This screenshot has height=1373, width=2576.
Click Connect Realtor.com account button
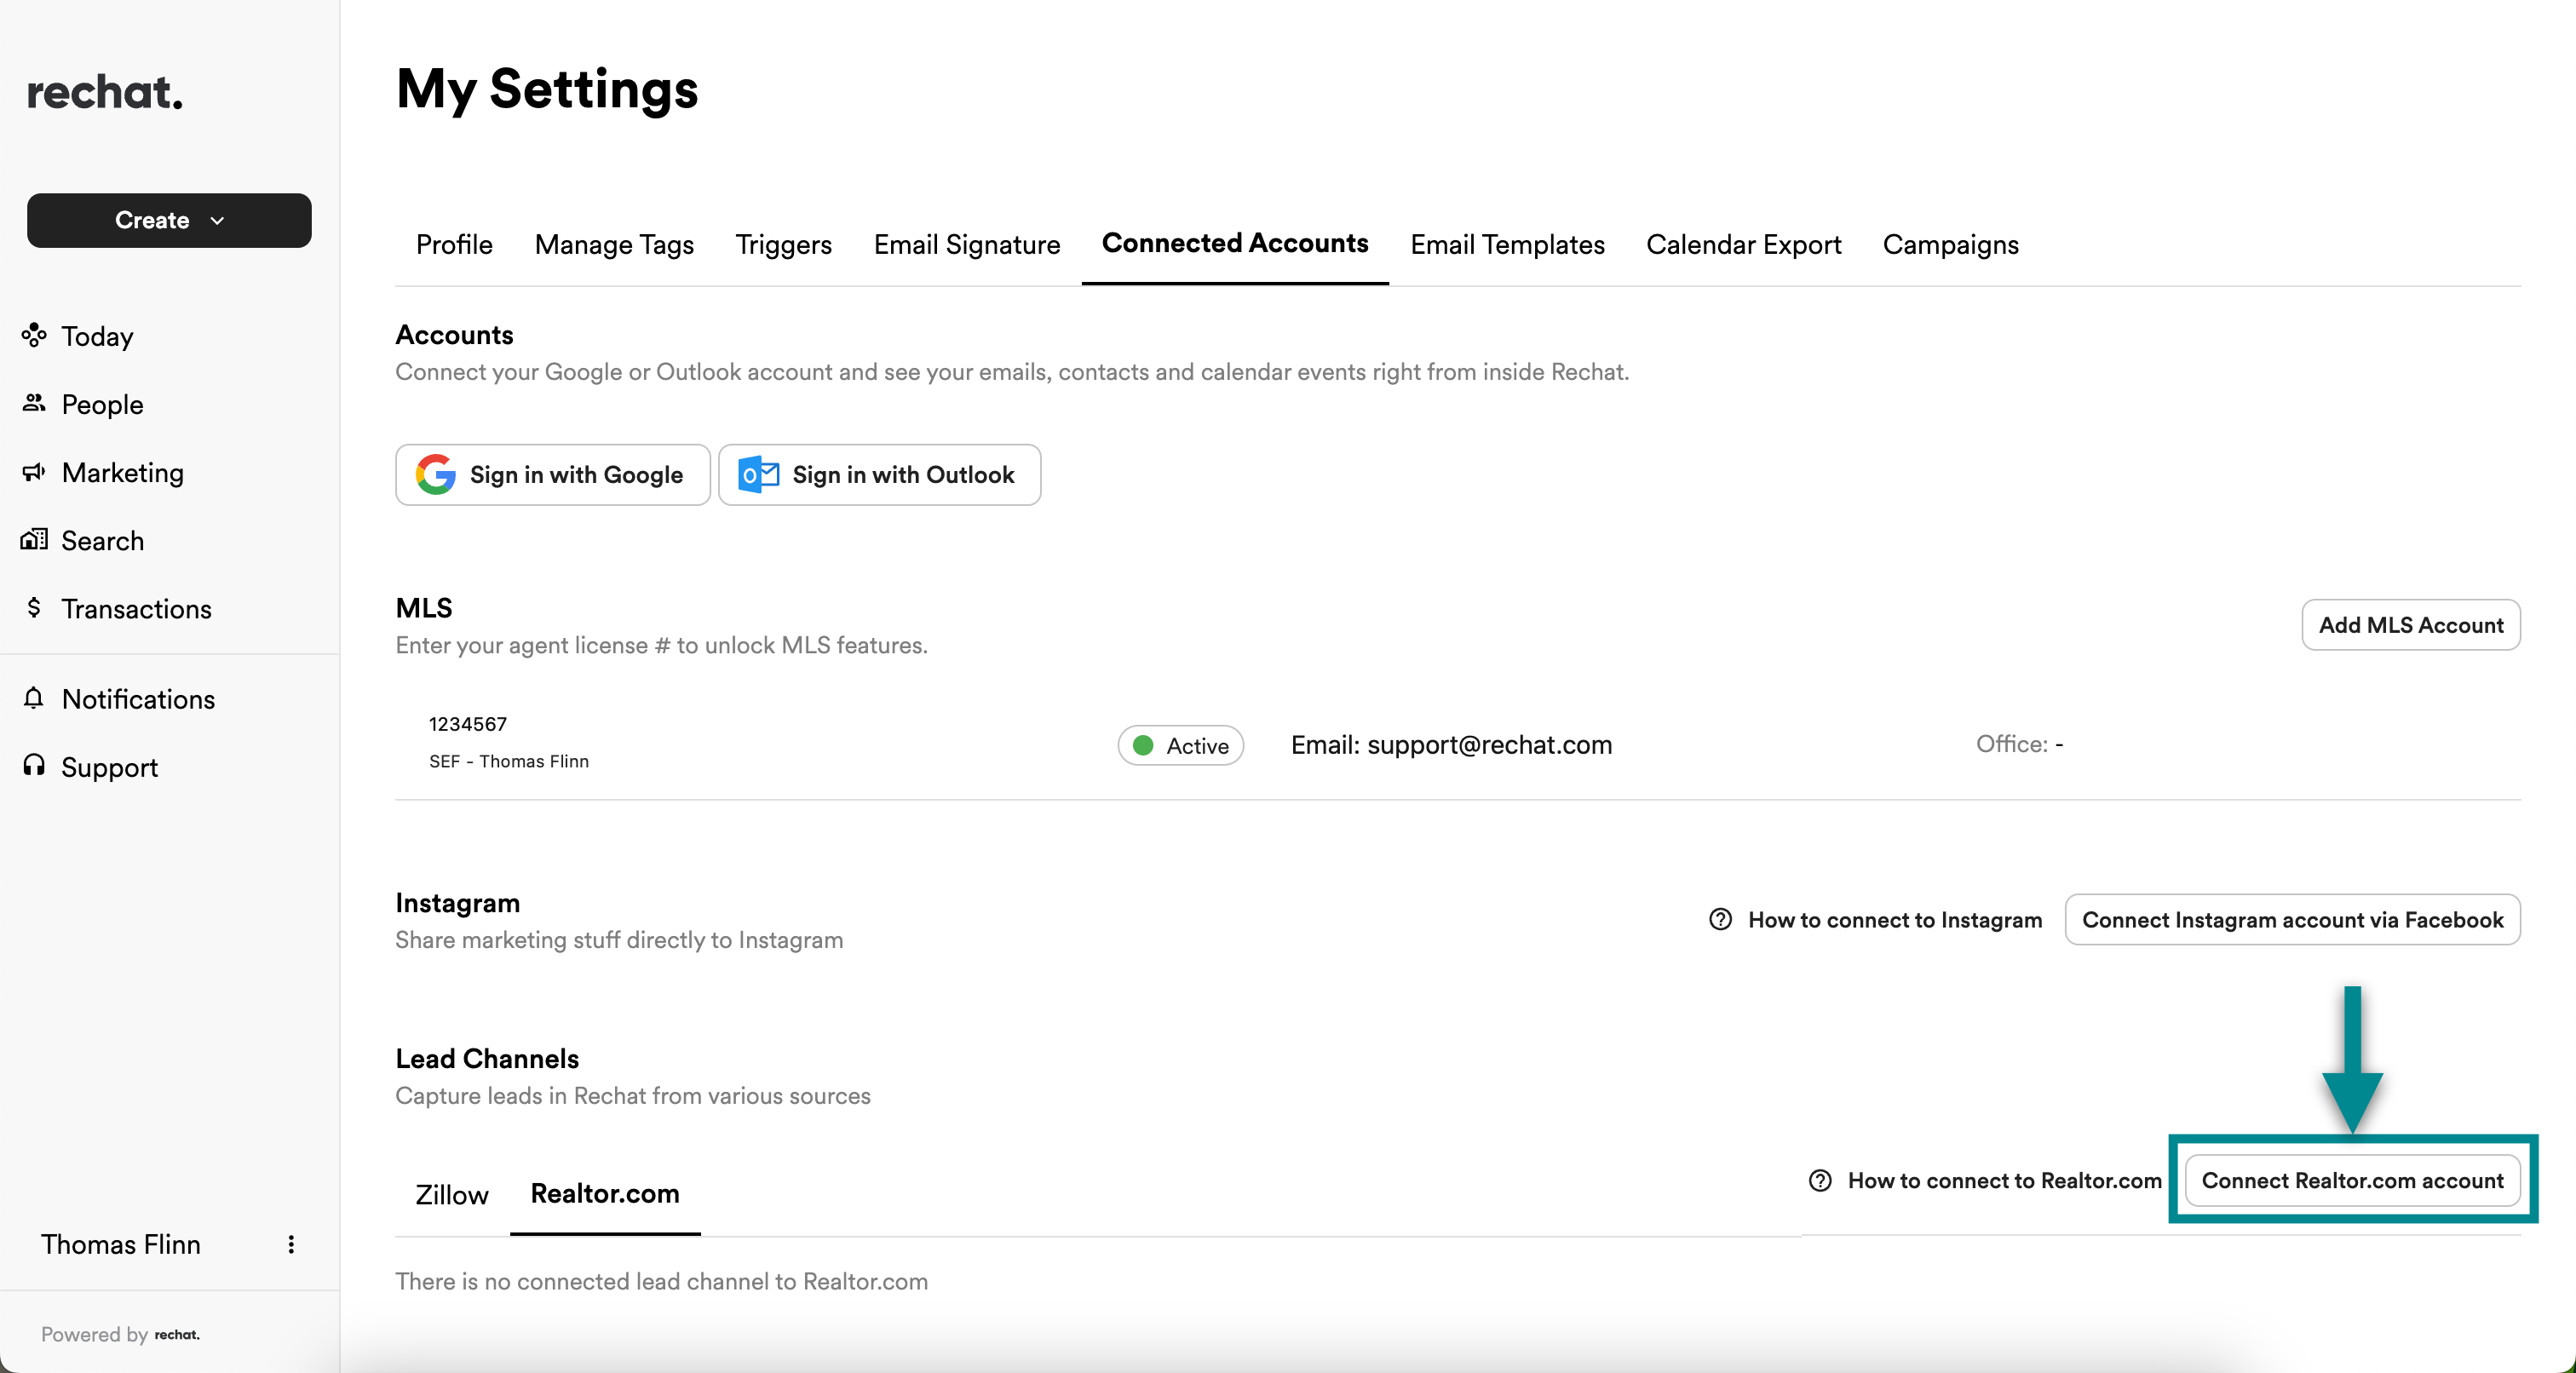2352,1180
